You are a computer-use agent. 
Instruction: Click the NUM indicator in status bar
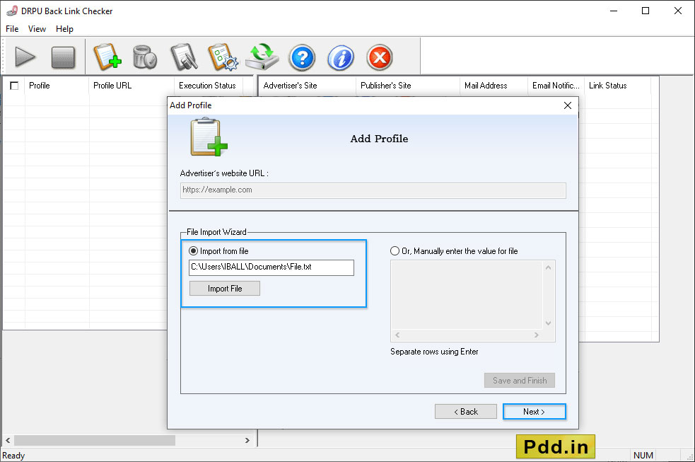pyautogui.click(x=643, y=456)
